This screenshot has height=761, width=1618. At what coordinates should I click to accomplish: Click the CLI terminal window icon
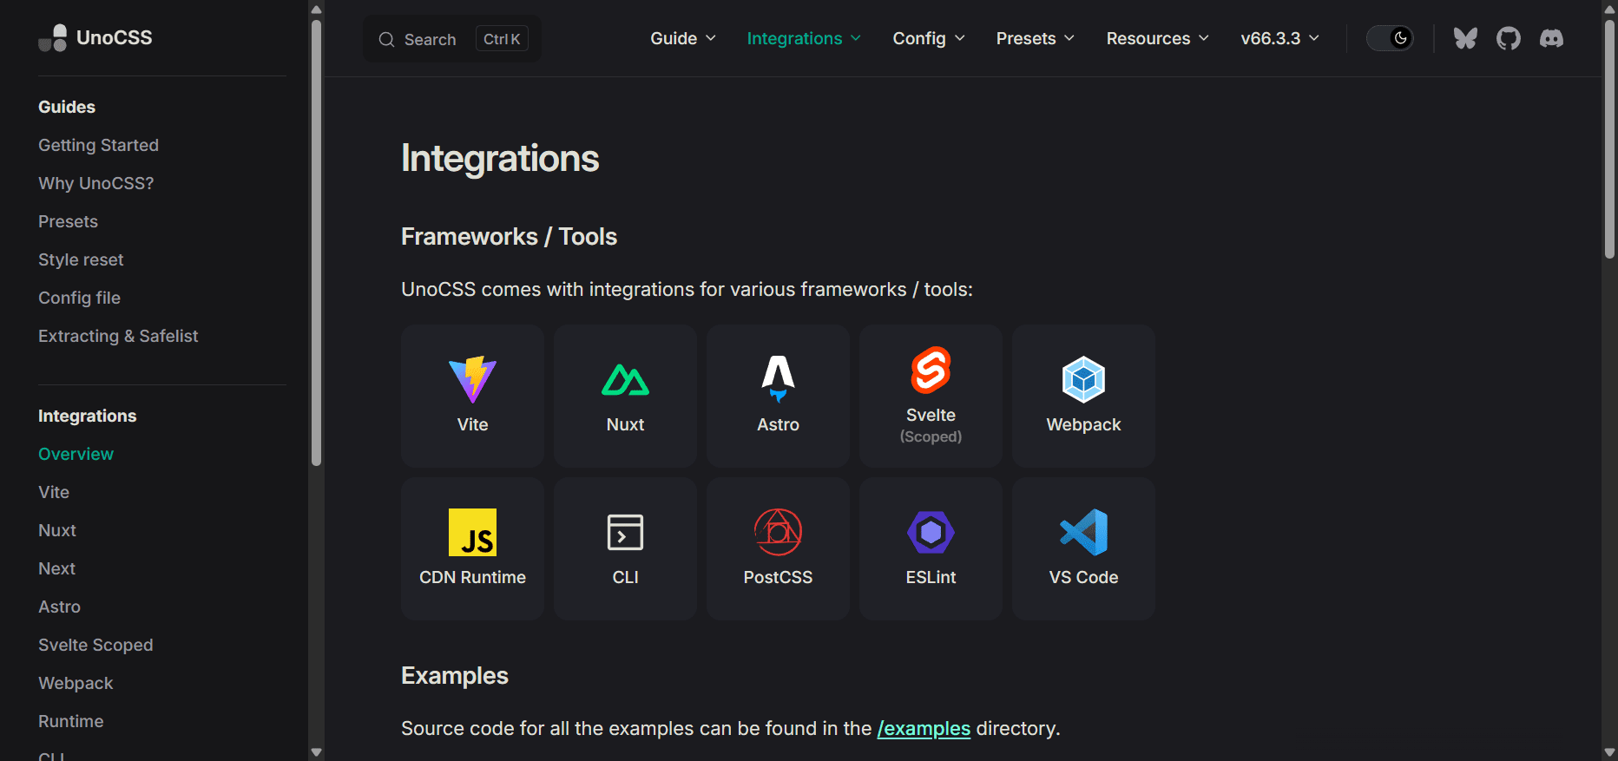point(625,532)
